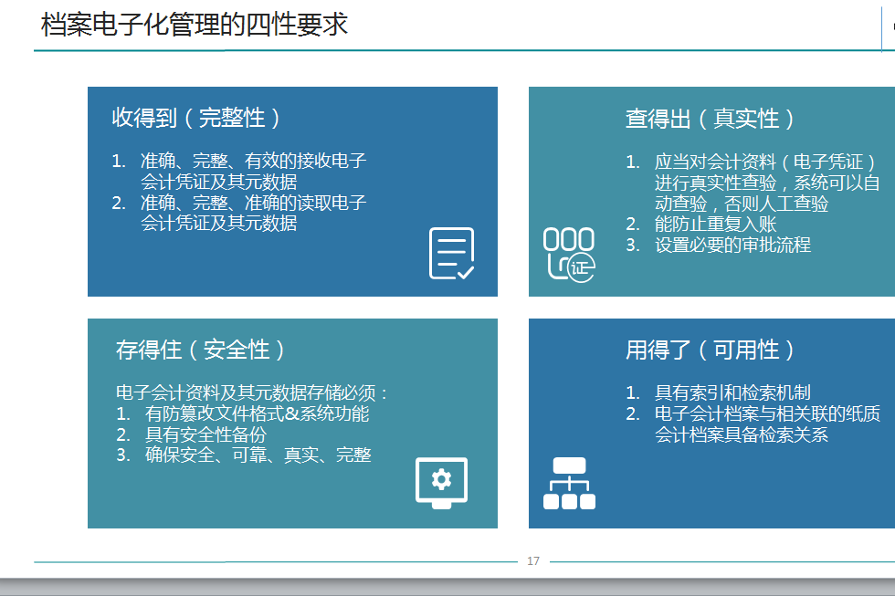Click text 应当对会计资料（电子凭证）
The height and width of the screenshot is (596, 895).
coord(766,162)
